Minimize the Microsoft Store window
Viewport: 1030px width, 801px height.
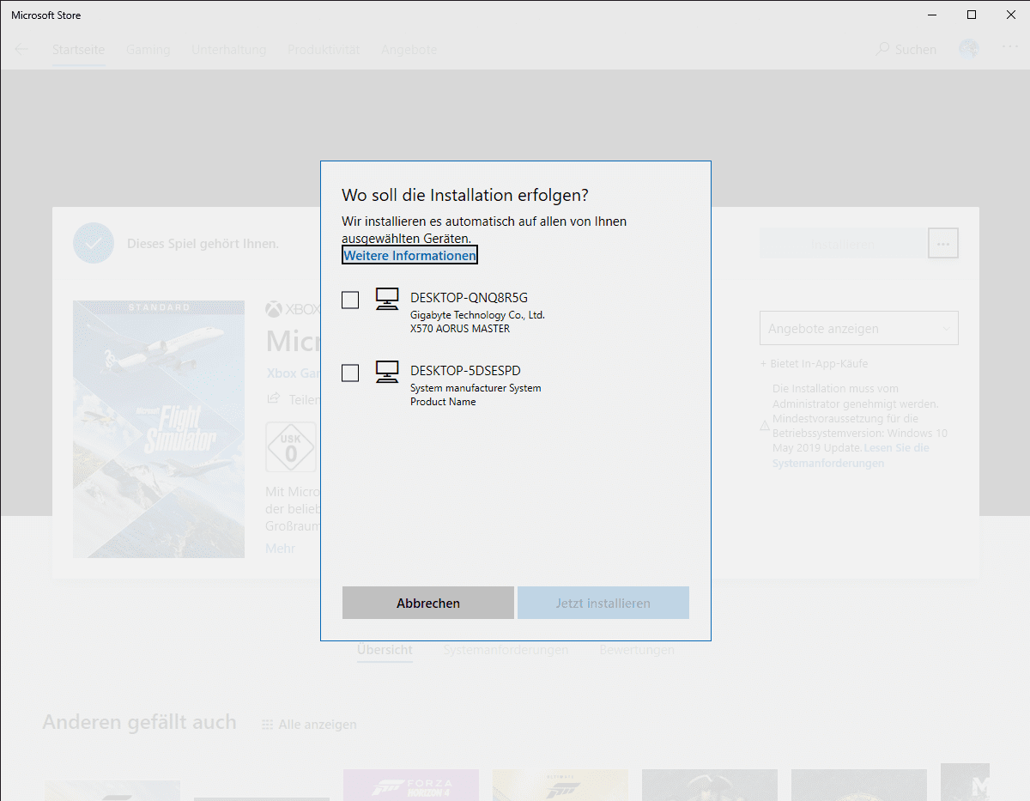click(932, 15)
